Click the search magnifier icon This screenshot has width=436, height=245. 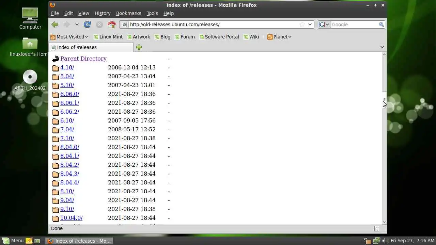click(381, 24)
